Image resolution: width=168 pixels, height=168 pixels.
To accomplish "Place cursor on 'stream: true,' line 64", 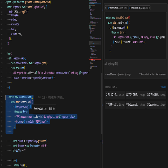I will click(x=16, y=34).
